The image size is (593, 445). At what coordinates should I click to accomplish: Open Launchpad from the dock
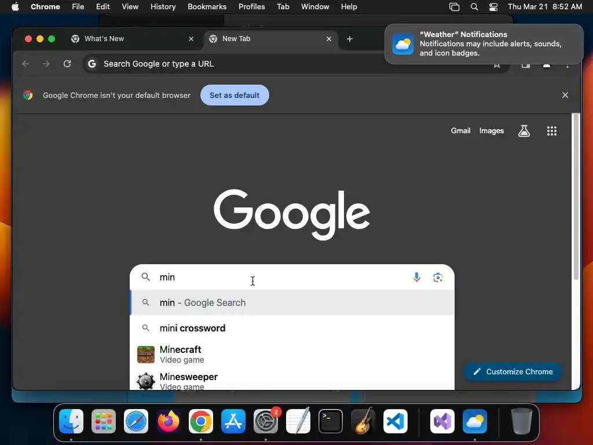(x=104, y=421)
